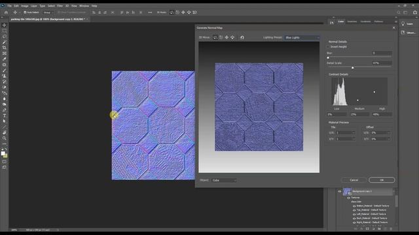Click the Rotate 3D Object icon in the dialog

click(215, 38)
